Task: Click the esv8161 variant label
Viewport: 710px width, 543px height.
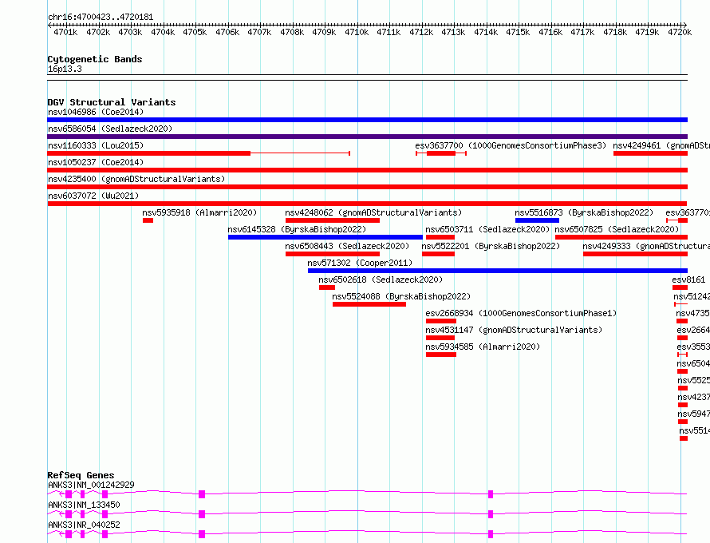Action: tap(688, 279)
